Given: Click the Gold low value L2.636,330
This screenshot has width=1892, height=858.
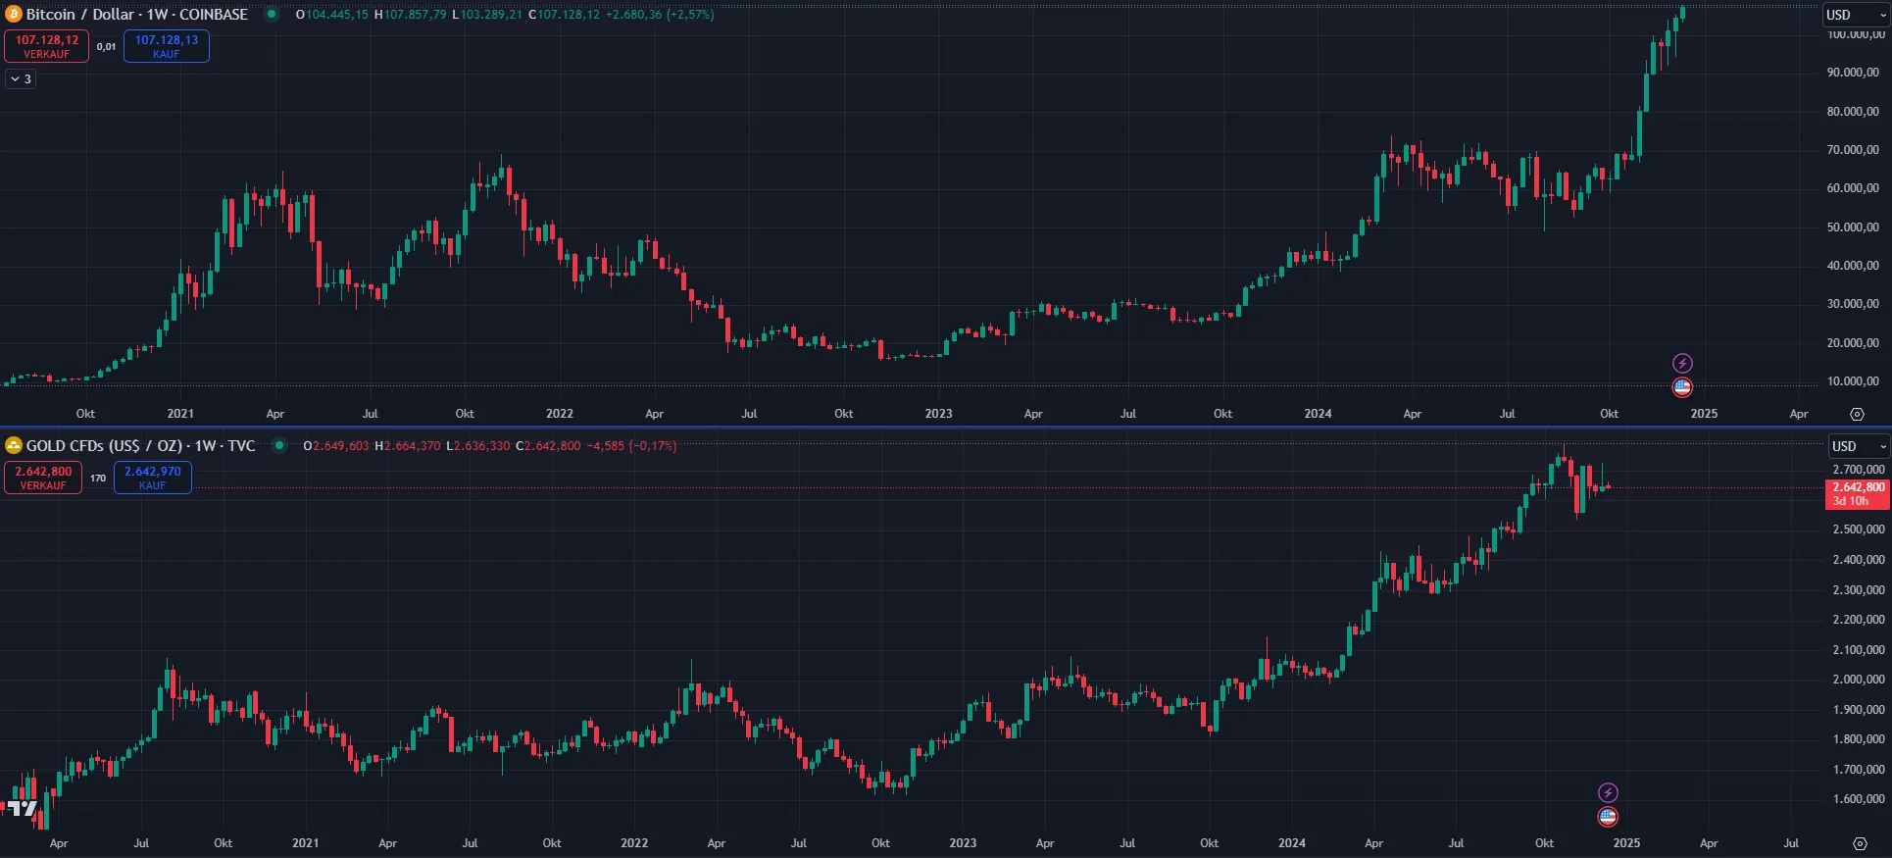Looking at the screenshot, I should [478, 445].
